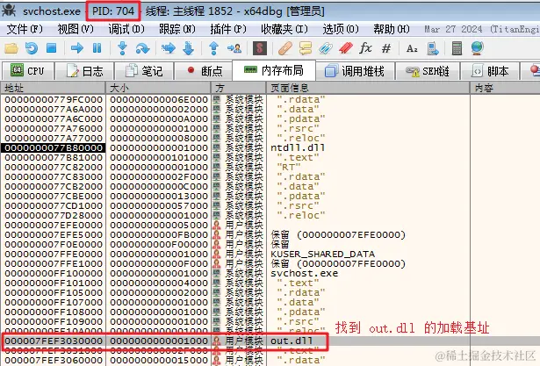Screen dimensions: 540x366
Task: Click address 000007FEF3030000
Action: tap(54, 341)
